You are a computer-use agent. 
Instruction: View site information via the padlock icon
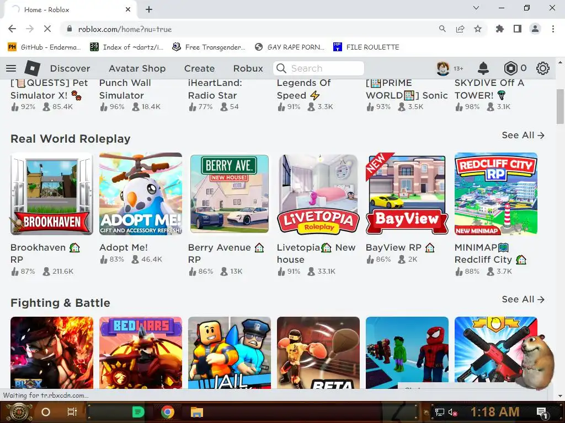pyautogui.click(x=70, y=29)
